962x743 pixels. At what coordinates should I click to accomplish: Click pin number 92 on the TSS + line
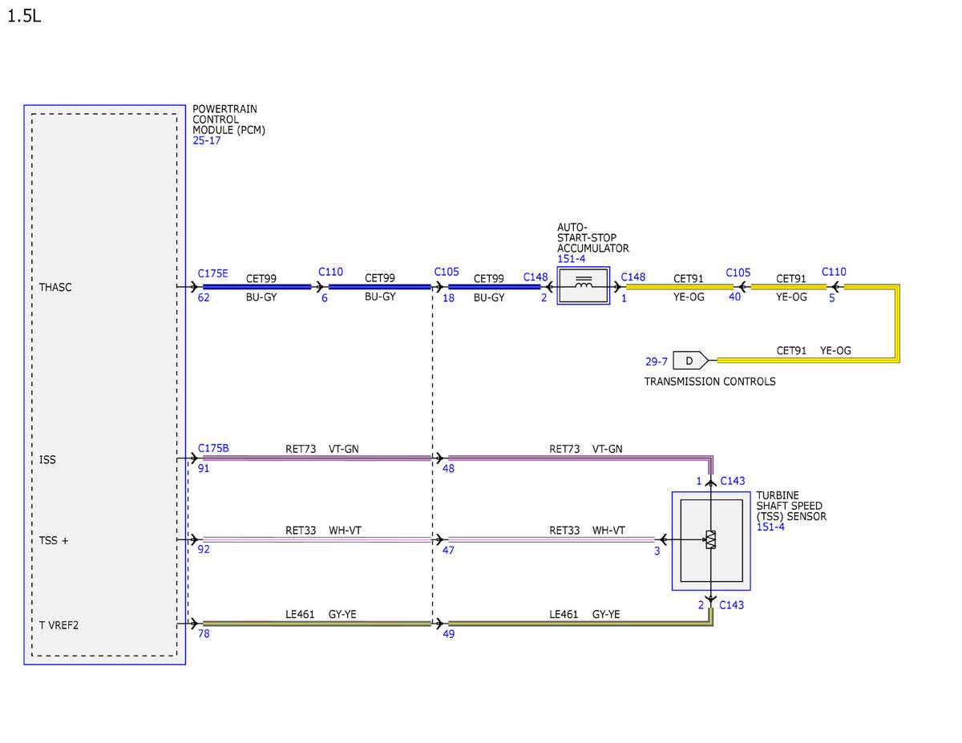204,551
